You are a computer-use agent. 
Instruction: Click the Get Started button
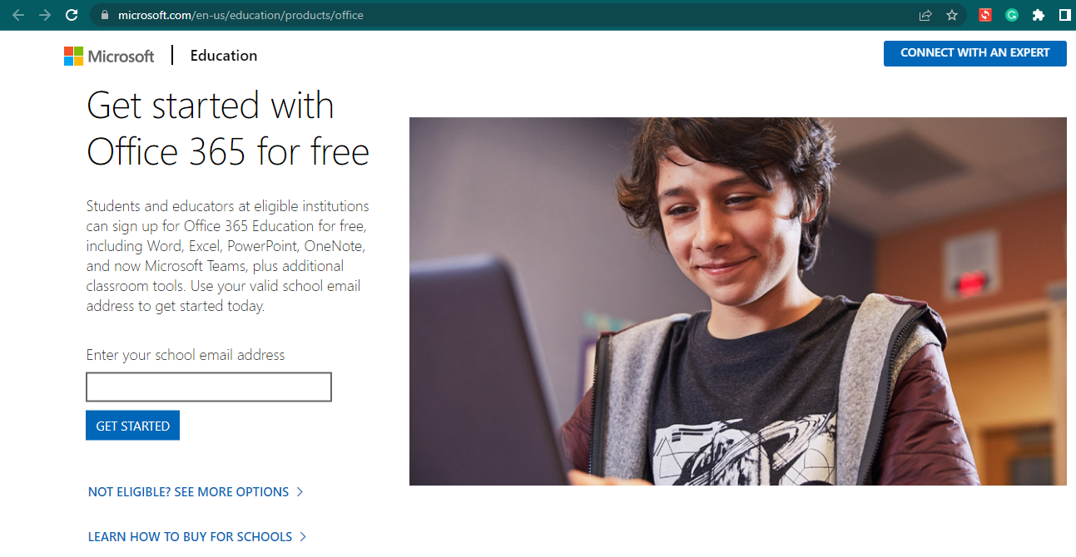tap(132, 426)
